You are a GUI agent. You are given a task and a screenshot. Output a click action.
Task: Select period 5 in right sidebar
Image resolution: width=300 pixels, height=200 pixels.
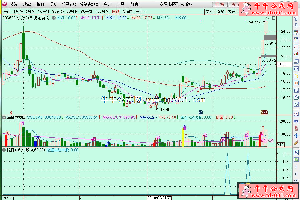point(296,174)
